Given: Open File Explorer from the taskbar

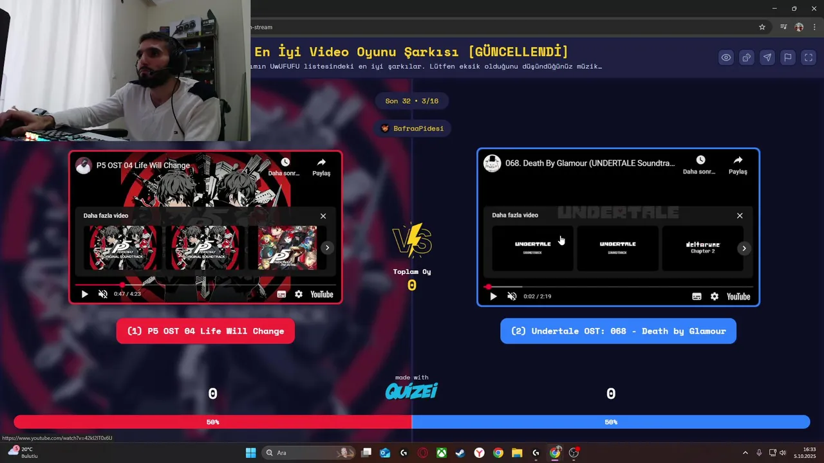Looking at the screenshot, I should point(517,453).
